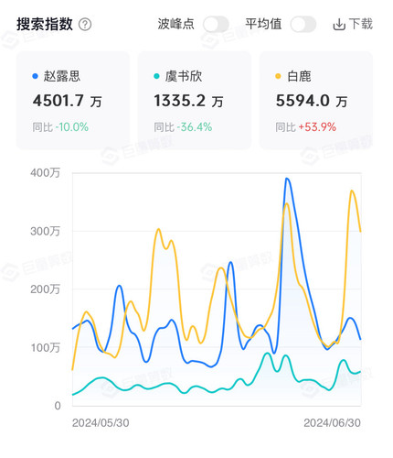
Task: Select the 赵露思 summary card
Action: click(73, 100)
